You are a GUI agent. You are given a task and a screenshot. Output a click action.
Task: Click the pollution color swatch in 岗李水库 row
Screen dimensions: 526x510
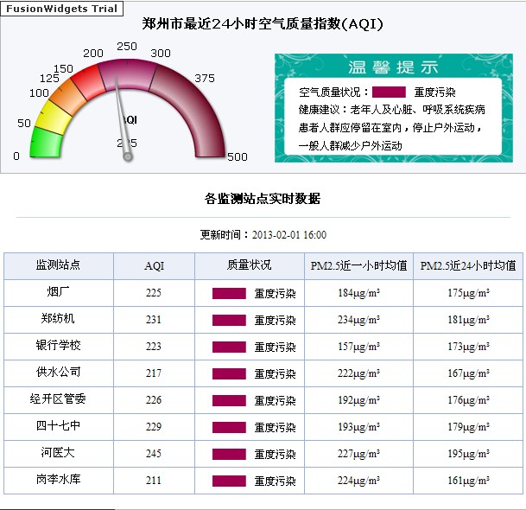point(229,481)
